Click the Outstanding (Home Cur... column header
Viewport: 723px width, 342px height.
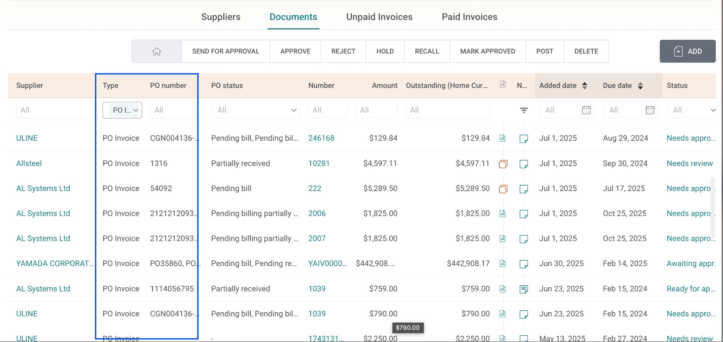(x=447, y=85)
